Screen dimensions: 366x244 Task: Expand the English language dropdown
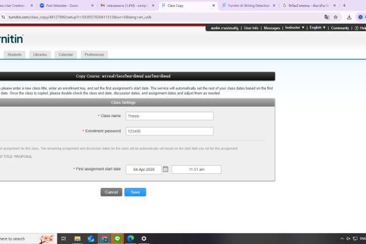click(x=317, y=28)
